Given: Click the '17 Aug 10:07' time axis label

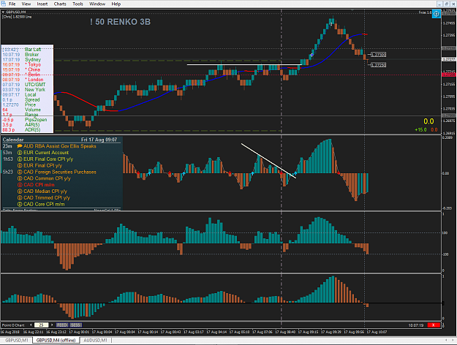Looking at the screenshot, I should point(377,332).
